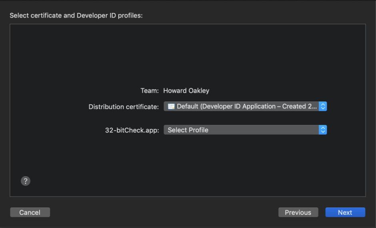Click the blue arrows on the Select Profile popup
The width and height of the screenshot is (376, 228).
point(323,130)
